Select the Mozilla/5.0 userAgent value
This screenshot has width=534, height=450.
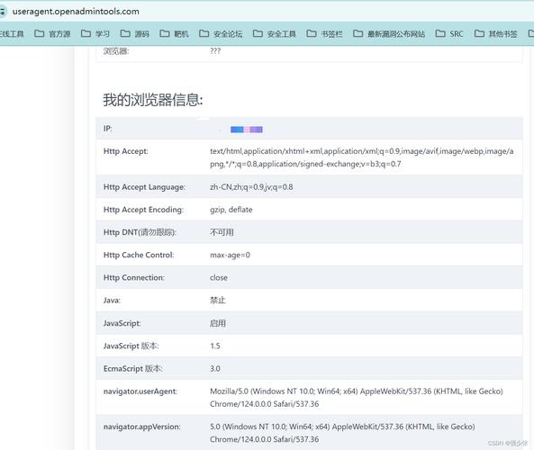click(x=357, y=398)
